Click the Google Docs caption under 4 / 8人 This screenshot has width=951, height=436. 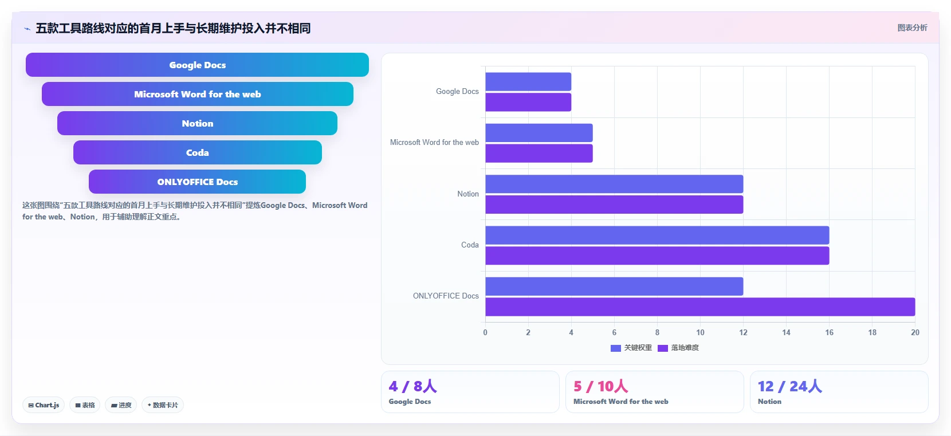pyautogui.click(x=410, y=402)
